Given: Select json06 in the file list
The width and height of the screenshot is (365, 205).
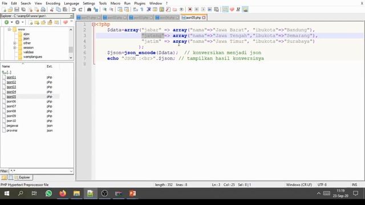Looking at the screenshot, I should pyautogui.click(x=11, y=101).
